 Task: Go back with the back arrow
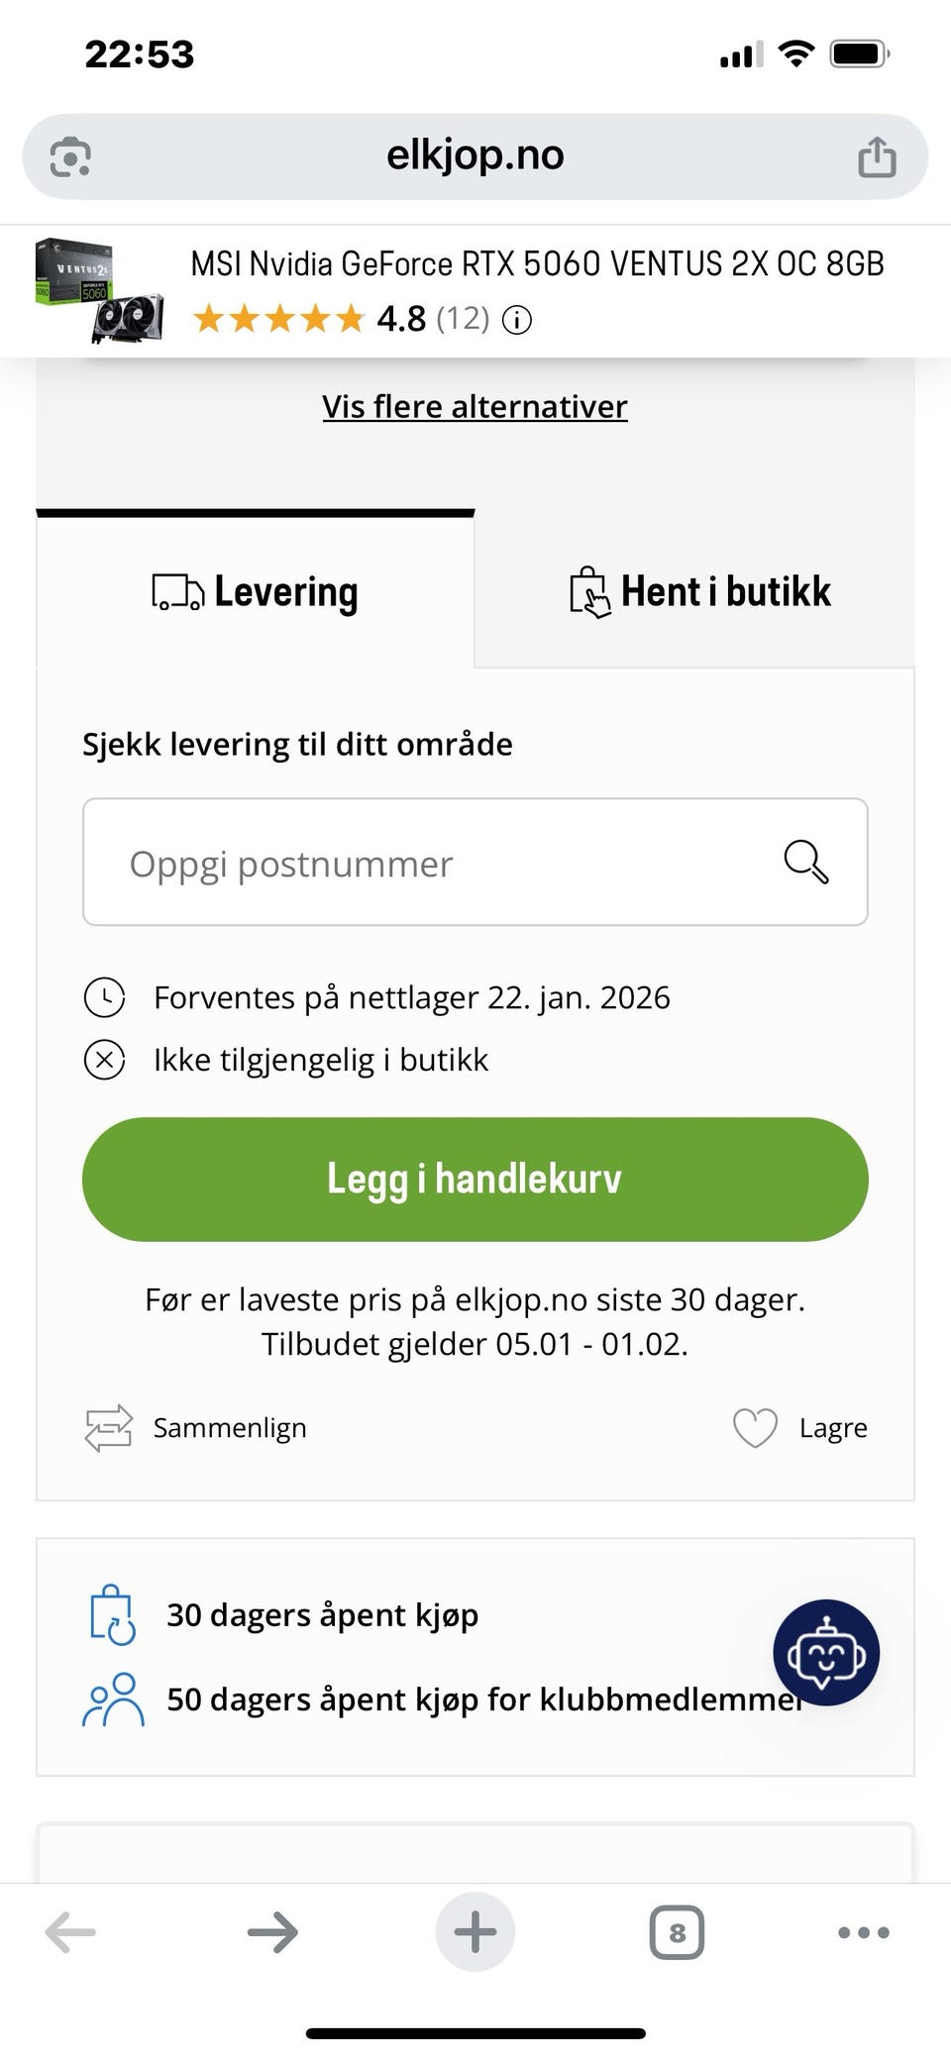[70, 1931]
